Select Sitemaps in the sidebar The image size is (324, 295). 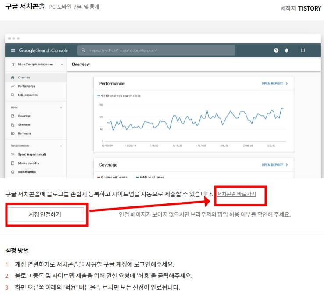pyautogui.click(x=36, y=124)
